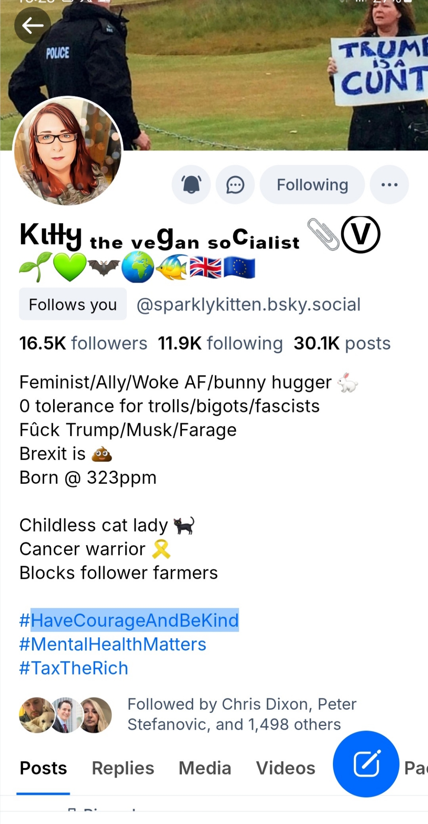View Kitty's profile avatar picture
Image resolution: width=428 pixels, height=824 pixels.
click(x=68, y=151)
